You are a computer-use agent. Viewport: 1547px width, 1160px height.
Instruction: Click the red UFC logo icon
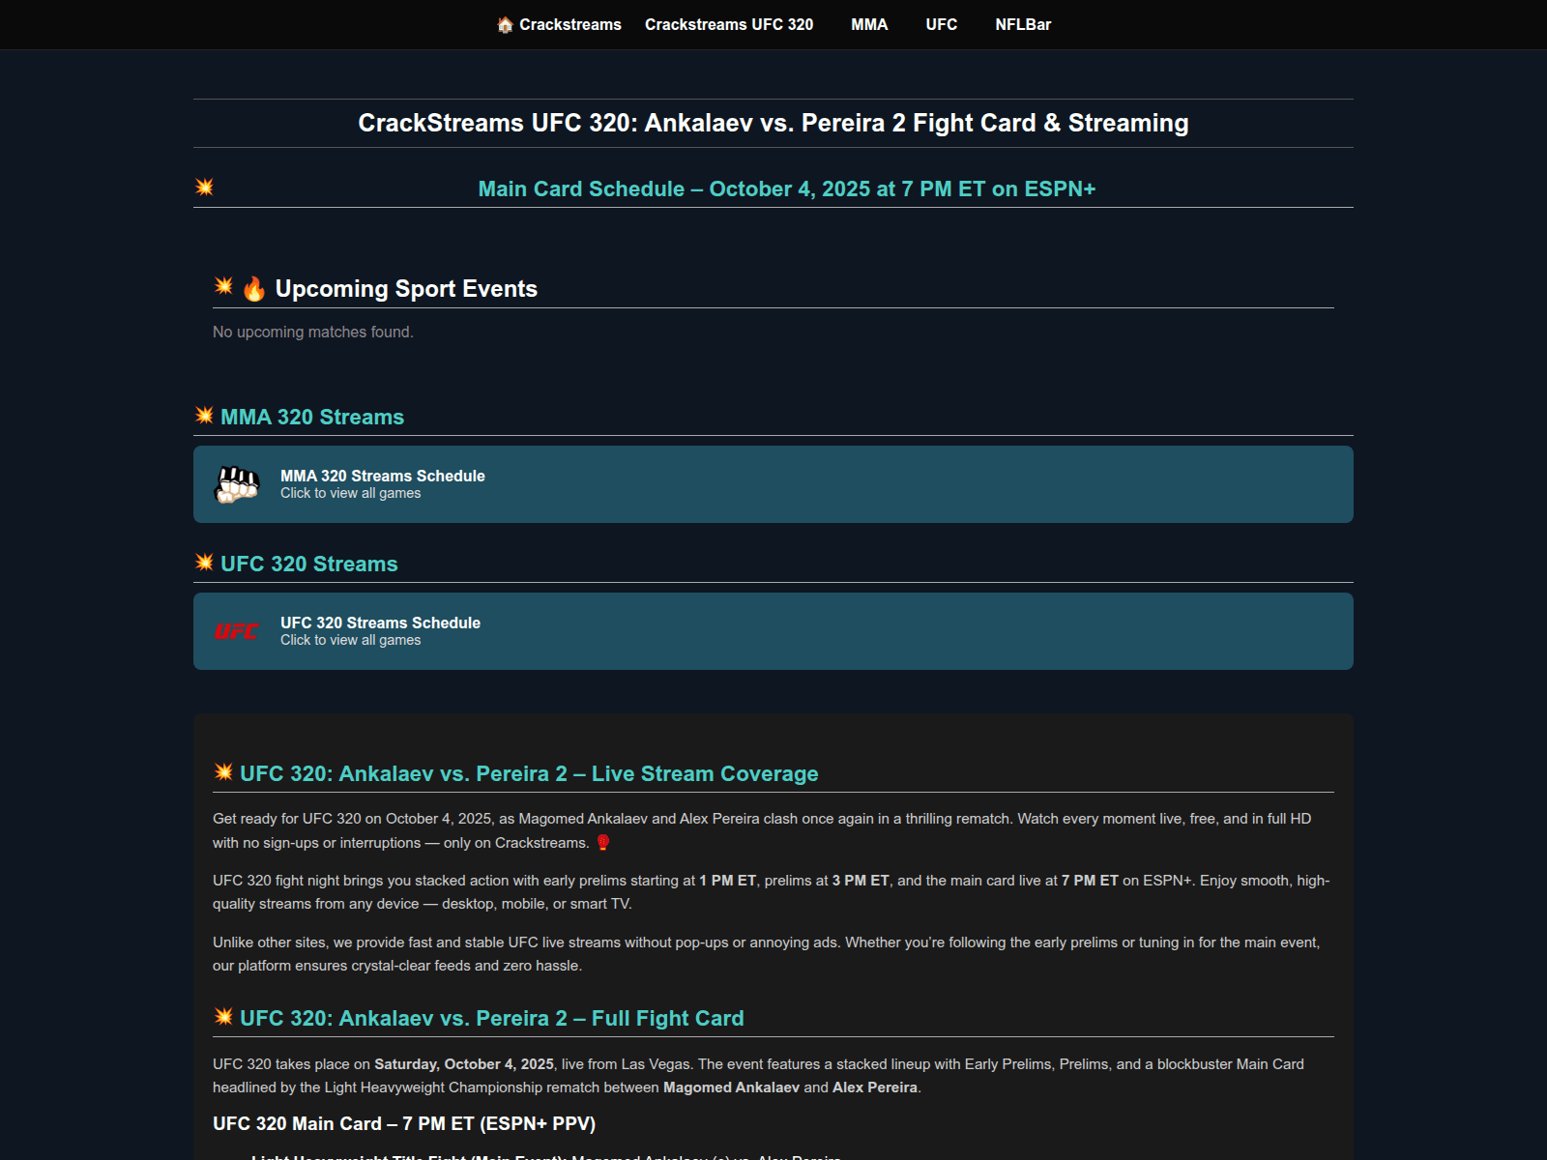[237, 631]
